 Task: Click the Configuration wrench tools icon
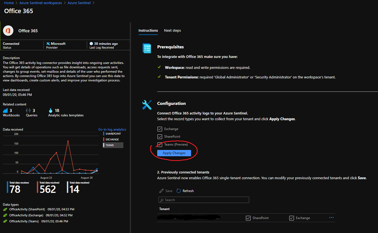click(147, 105)
